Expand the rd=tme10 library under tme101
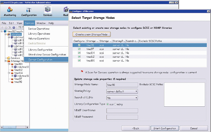 12,67
